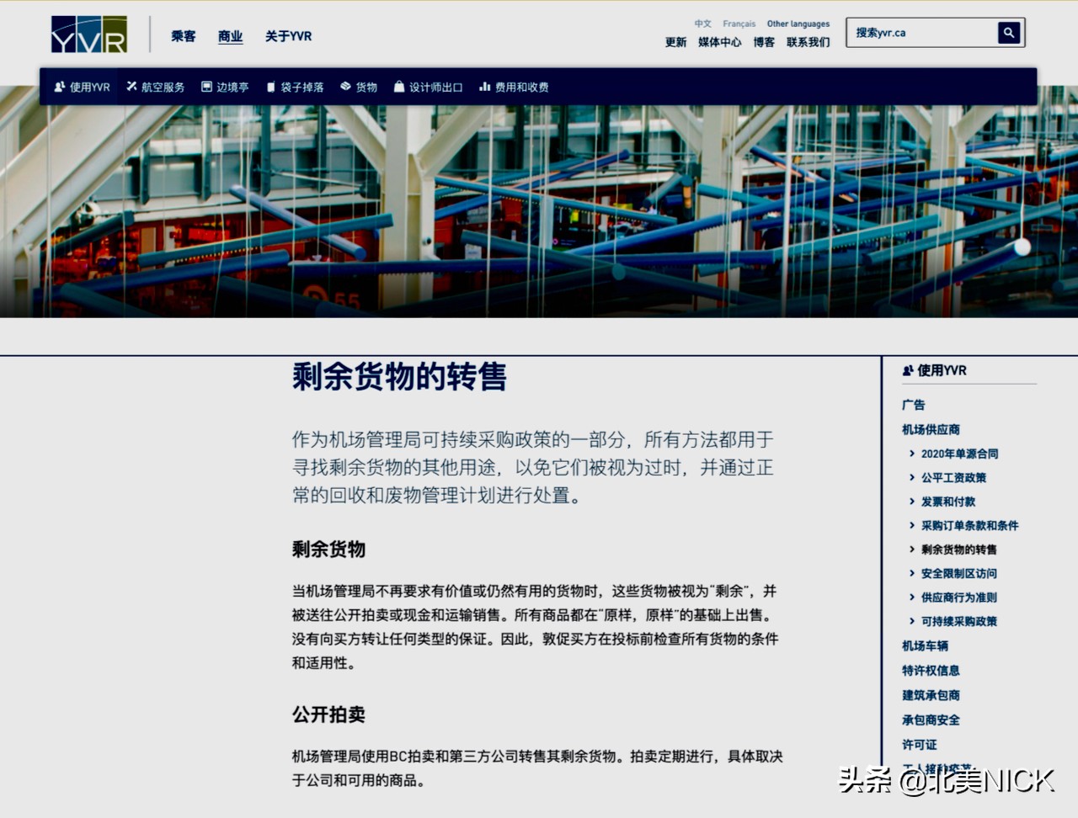Choose Other languages option

(798, 24)
